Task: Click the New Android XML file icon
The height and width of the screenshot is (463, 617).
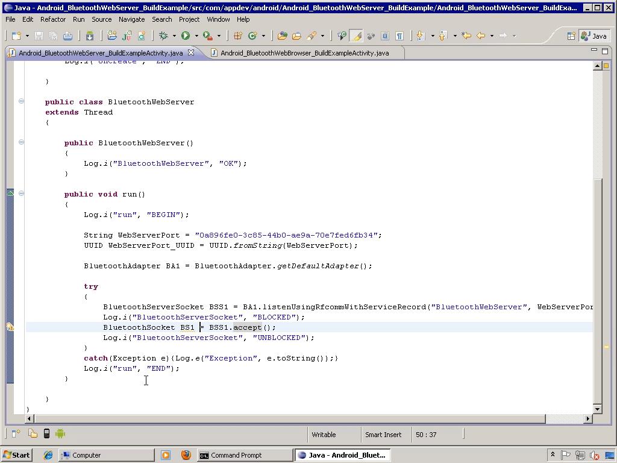Action: coord(142,36)
